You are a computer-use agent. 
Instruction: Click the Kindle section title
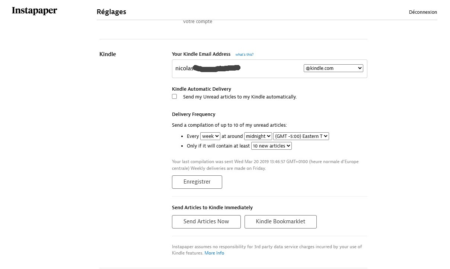tap(108, 54)
